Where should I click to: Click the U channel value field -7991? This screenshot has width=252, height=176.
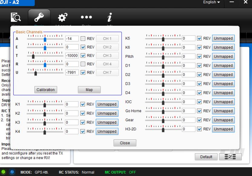[72, 72]
